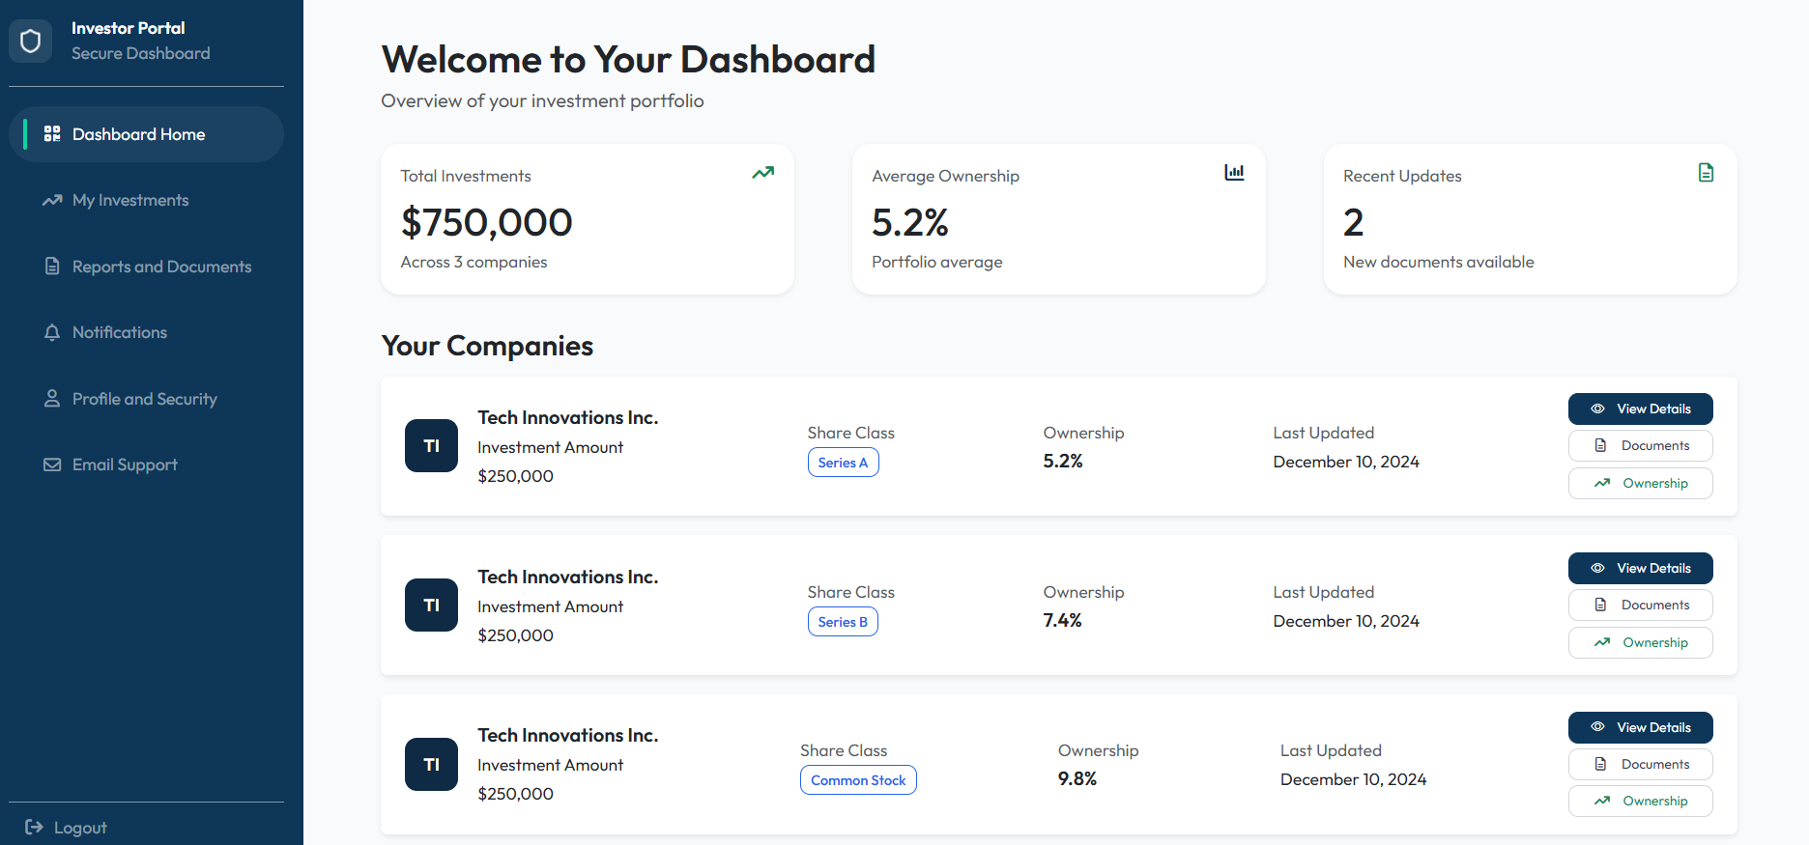1809x845 pixels.
Task: Open Documents for the Common Stock investment
Action: (x=1640, y=764)
